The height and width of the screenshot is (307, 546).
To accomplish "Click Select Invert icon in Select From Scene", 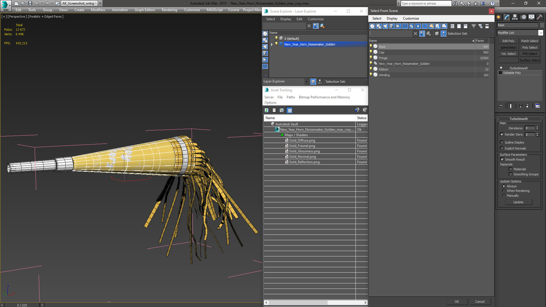I will click(x=466, y=26).
